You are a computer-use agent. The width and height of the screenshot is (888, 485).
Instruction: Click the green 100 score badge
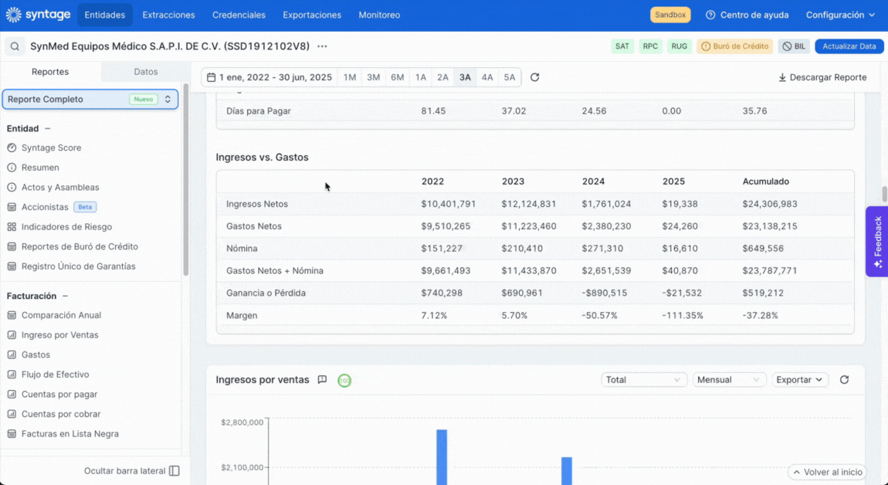[x=344, y=381]
